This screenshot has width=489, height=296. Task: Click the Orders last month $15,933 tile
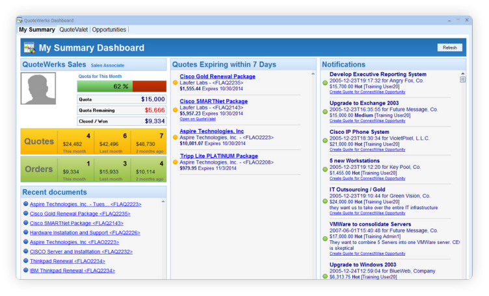click(x=112, y=169)
